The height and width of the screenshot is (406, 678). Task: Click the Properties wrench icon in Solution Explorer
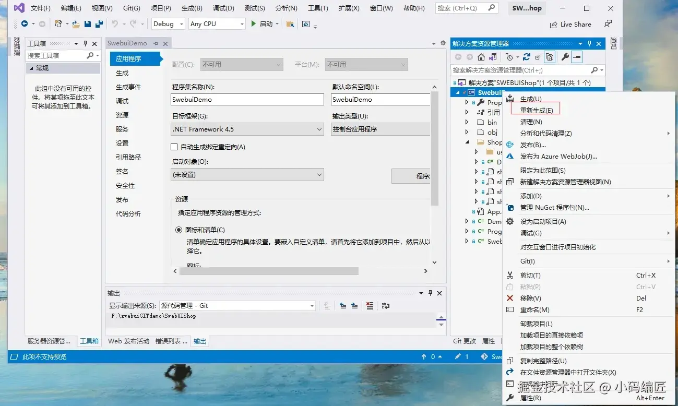[x=565, y=57]
